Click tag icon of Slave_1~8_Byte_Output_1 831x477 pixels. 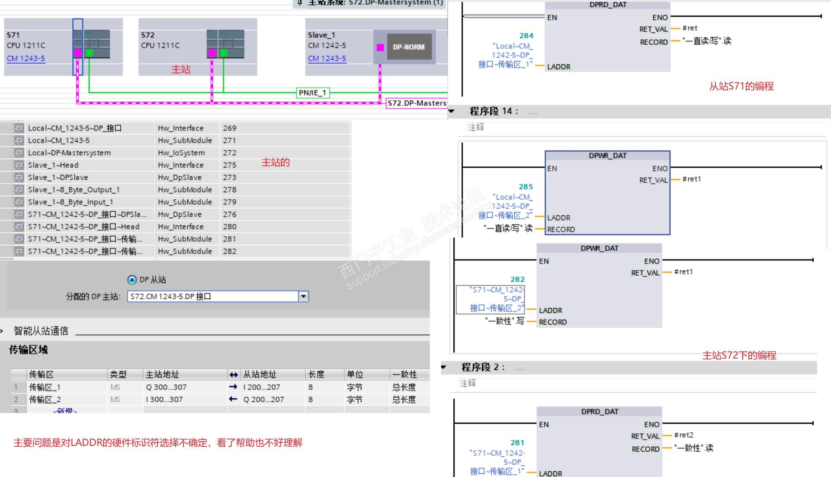tap(19, 190)
